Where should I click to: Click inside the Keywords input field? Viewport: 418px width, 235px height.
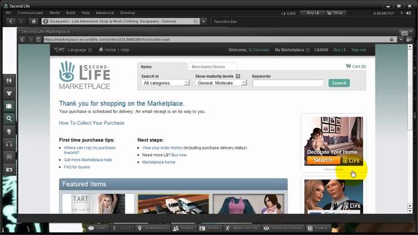[288, 83]
